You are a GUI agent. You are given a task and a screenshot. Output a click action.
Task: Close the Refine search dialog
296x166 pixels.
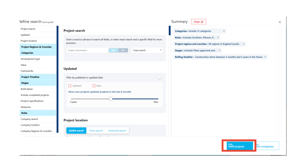(x=280, y=22)
